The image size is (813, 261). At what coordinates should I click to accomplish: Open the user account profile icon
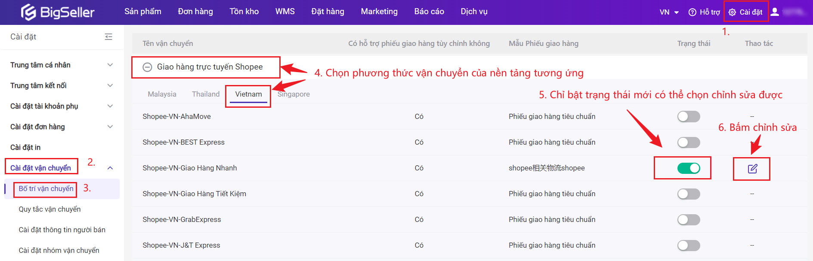pyautogui.click(x=775, y=12)
